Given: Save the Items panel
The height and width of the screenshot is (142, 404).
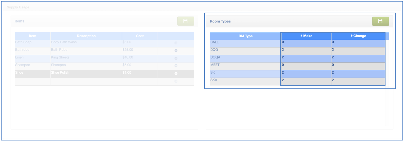Looking at the screenshot, I should point(185,21).
